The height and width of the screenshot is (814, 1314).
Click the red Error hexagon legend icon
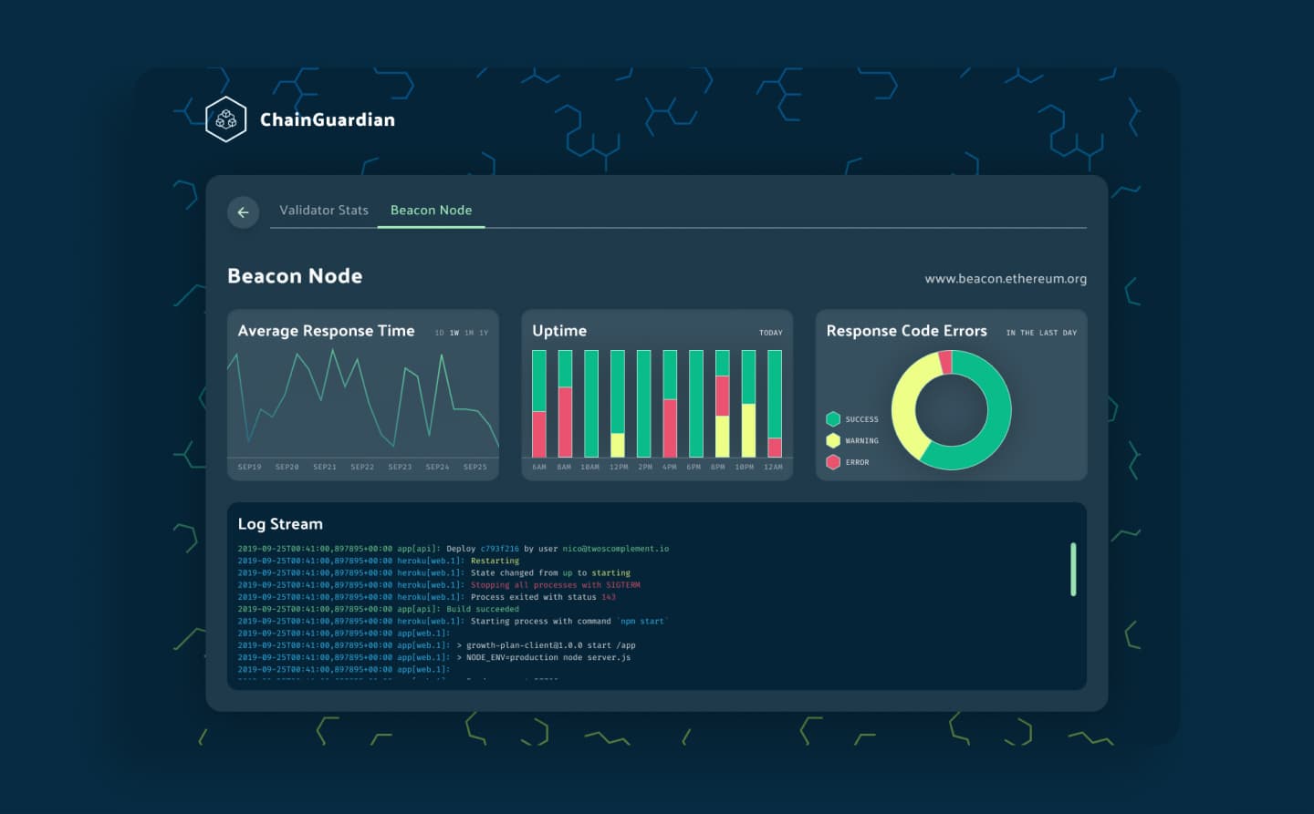(833, 462)
